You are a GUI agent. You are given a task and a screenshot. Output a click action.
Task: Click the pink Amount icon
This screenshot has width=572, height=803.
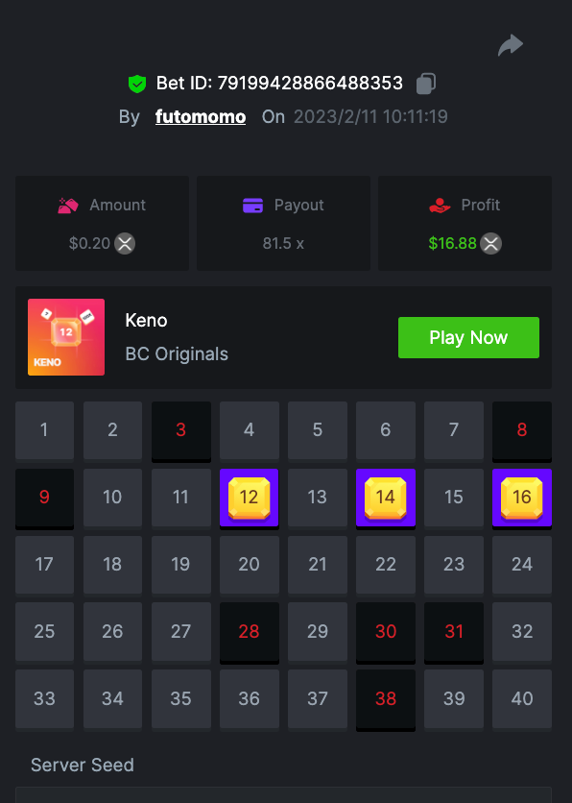pyautogui.click(x=68, y=206)
